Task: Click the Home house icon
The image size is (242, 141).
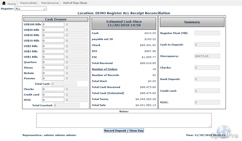Action: pyautogui.click(x=4, y=3)
